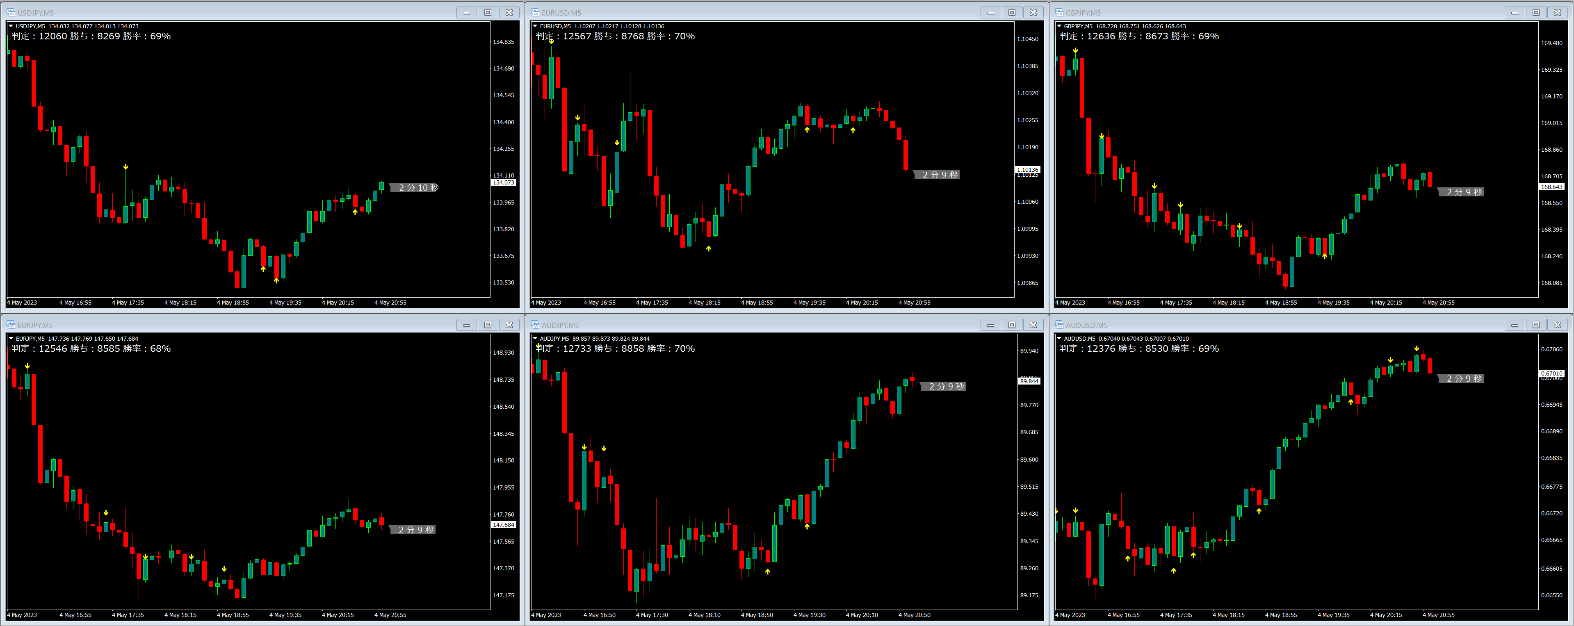Expand the triangle beside the GBPJPY,M5 label

pos(1059,26)
